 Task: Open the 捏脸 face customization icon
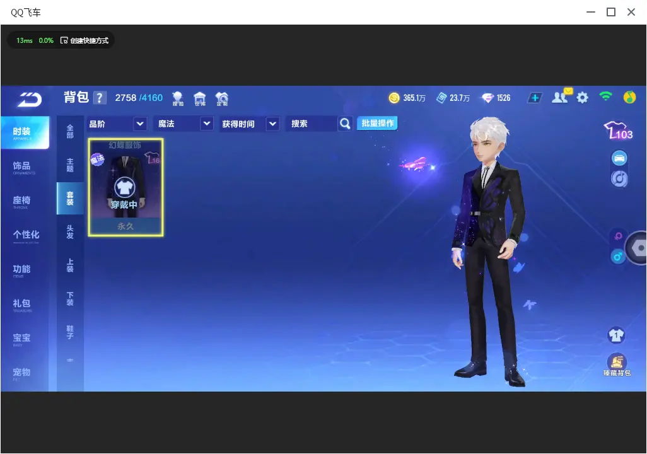[x=178, y=98]
